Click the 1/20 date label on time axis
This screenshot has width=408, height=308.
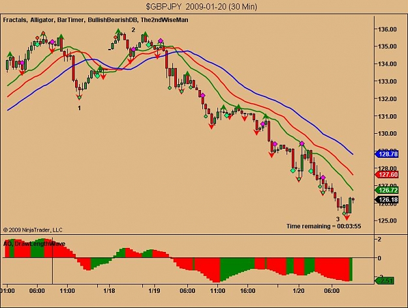pos(298,290)
